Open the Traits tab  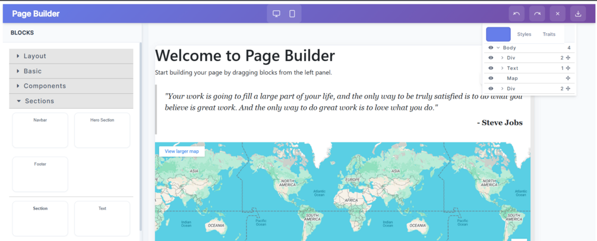pyautogui.click(x=549, y=34)
